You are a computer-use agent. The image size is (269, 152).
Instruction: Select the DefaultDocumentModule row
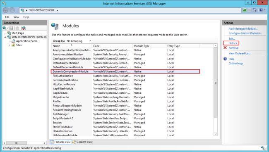point(125,67)
